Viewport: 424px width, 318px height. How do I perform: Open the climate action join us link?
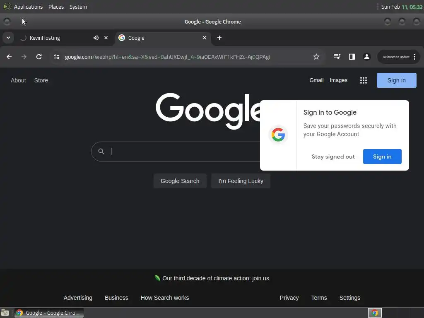click(215, 278)
